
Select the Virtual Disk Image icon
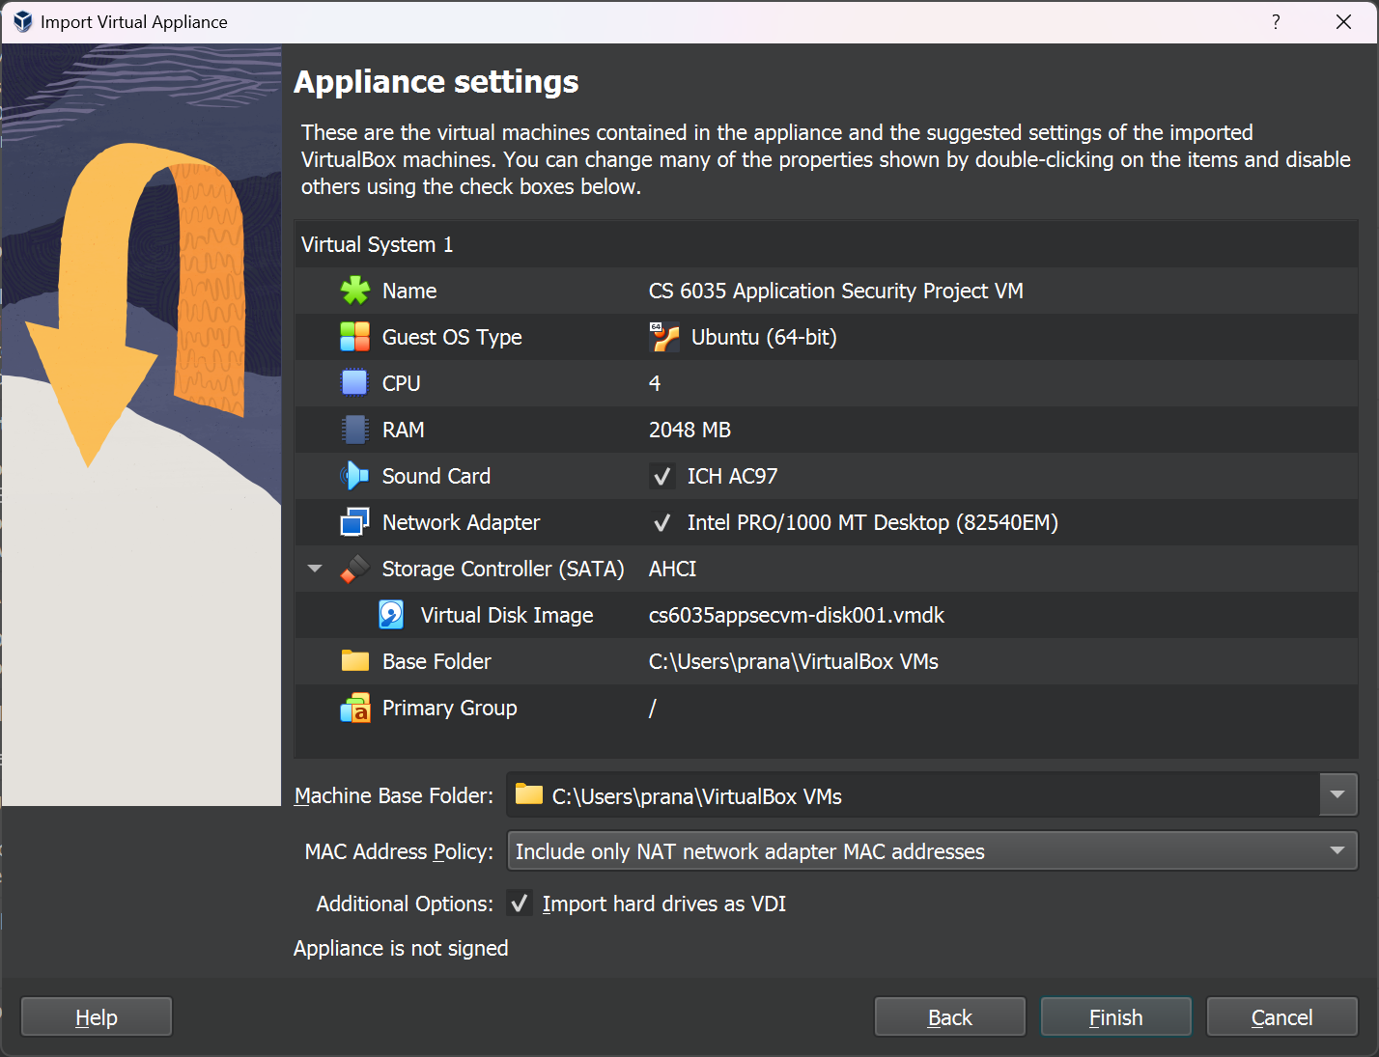391,615
